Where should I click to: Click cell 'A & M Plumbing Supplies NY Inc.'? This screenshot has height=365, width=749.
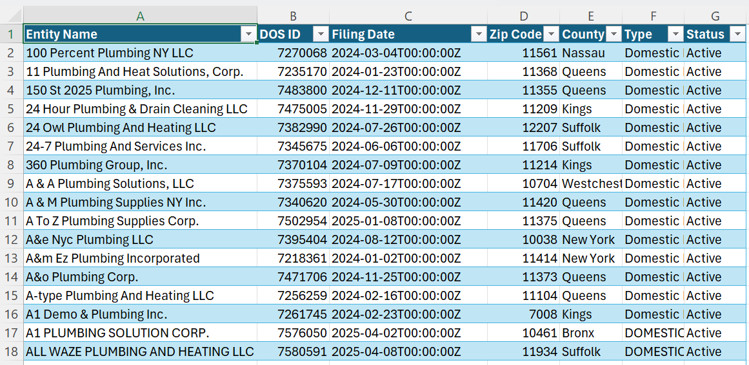(x=140, y=202)
